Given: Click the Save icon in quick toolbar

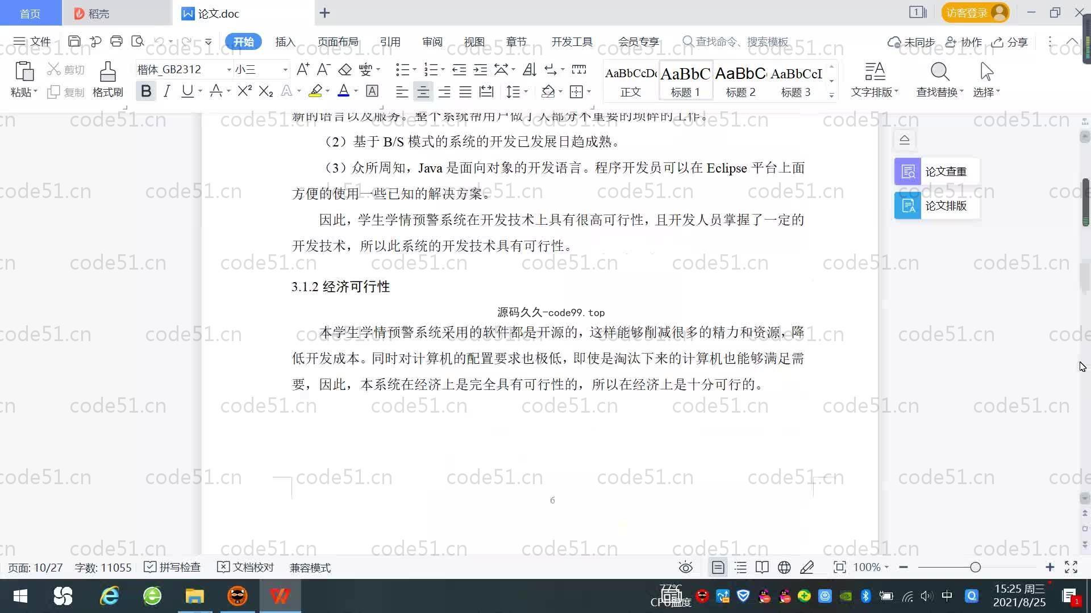Looking at the screenshot, I should [x=74, y=41].
